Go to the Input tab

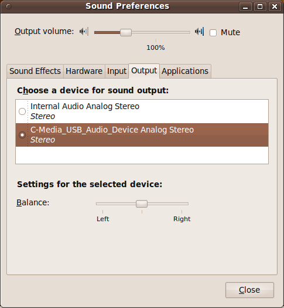pyautogui.click(x=117, y=71)
